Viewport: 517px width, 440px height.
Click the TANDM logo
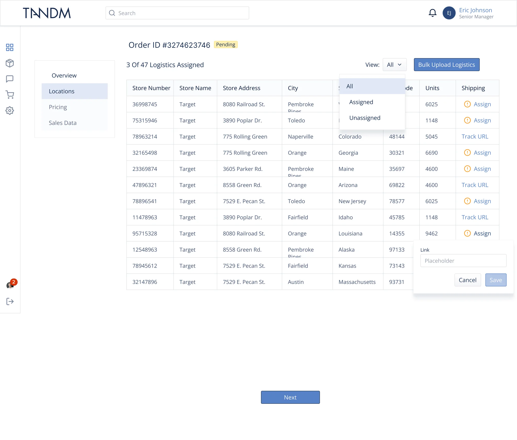coord(47,13)
